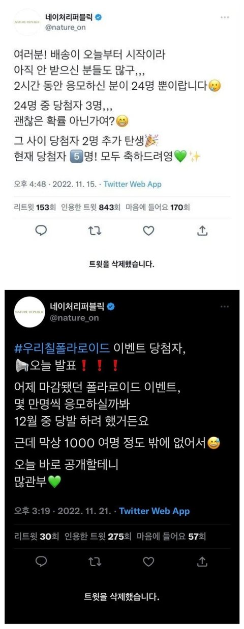This screenshot has width=244, height=629.
Task: Open @nature_on handle in light tweet
Action: coord(66,28)
